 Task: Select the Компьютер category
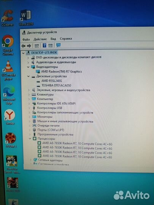click(x=45, y=99)
